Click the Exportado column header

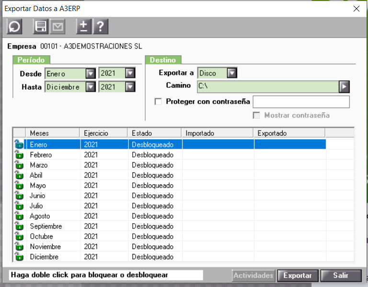pos(289,133)
